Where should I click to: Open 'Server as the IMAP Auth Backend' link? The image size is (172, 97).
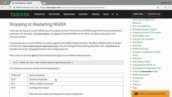click(143, 21)
